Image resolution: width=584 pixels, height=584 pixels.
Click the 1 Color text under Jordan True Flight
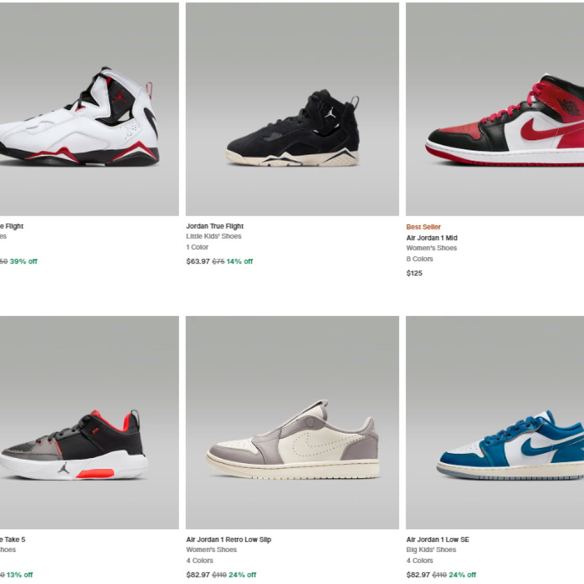pyautogui.click(x=197, y=247)
